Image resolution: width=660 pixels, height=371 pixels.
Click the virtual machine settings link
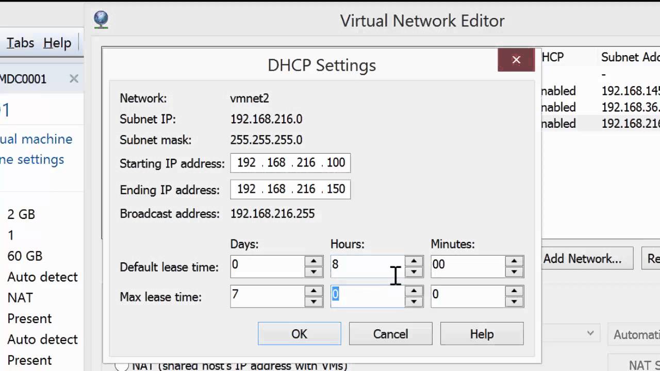pyautogui.click(x=32, y=160)
